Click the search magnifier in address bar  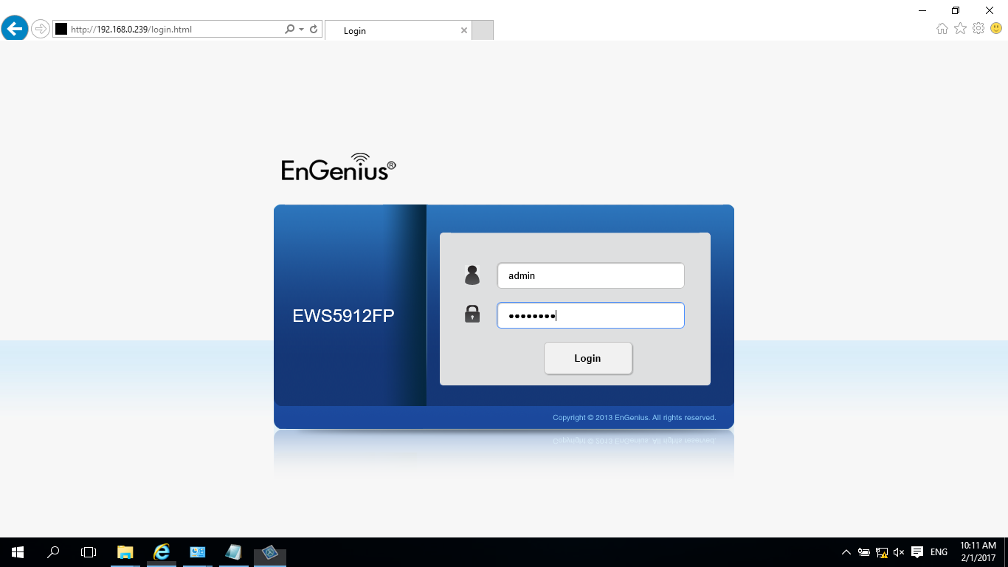[289, 30]
